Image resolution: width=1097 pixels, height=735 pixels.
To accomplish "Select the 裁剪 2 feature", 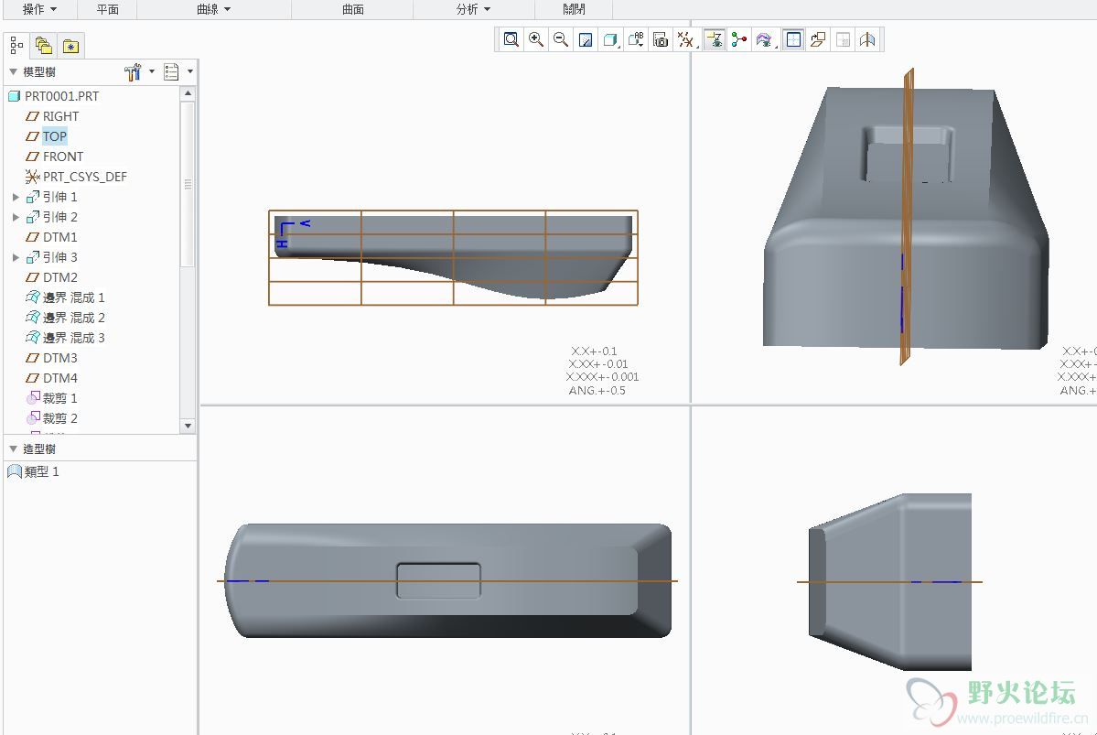I will 52,418.
